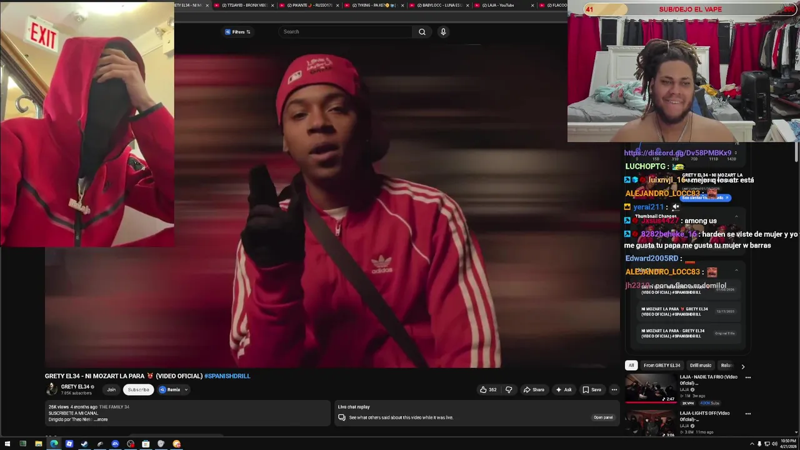Open the Steam taskbar icon
The image size is (800, 450).
click(84, 444)
